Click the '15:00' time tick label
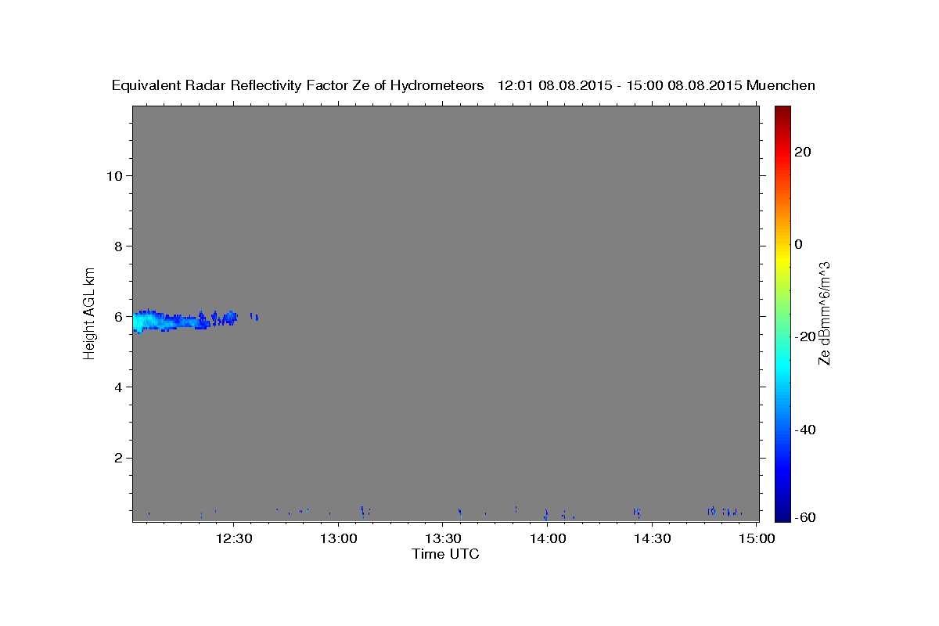 (x=756, y=538)
